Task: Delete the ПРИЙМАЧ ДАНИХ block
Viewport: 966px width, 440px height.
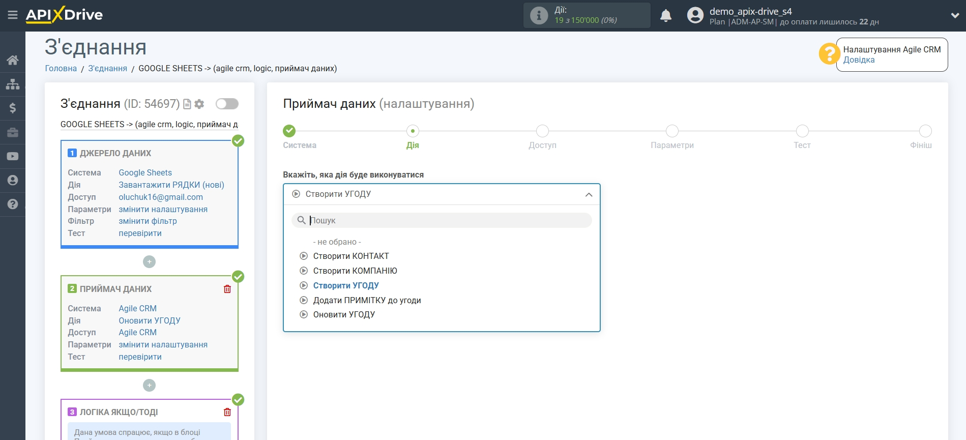Action: point(227,289)
